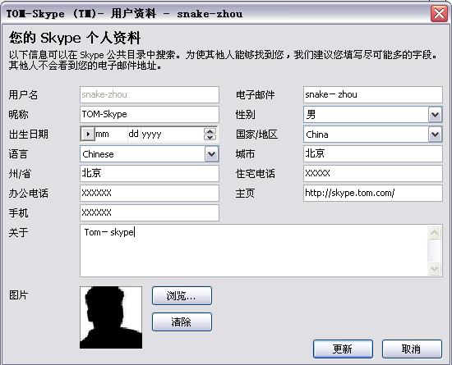Image resolution: width=452 pixels, height=365 pixels.
Task: Click inside the 关于 about text area
Action: tap(254, 250)
